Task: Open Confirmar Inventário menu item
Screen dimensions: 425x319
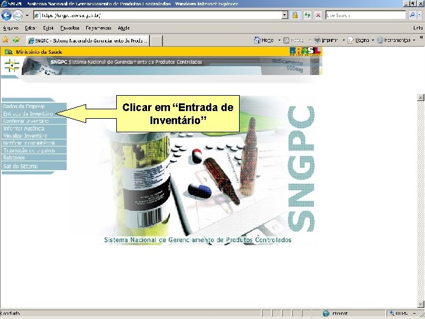Action: 34,121
